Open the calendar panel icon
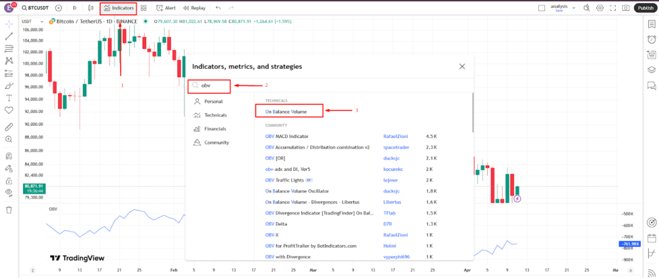 (651, 238)
